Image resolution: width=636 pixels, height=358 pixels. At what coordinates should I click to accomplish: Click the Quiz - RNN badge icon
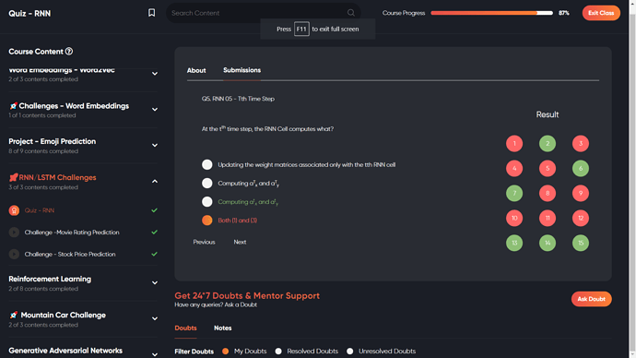pyautogui.click(x=14, y=210)
